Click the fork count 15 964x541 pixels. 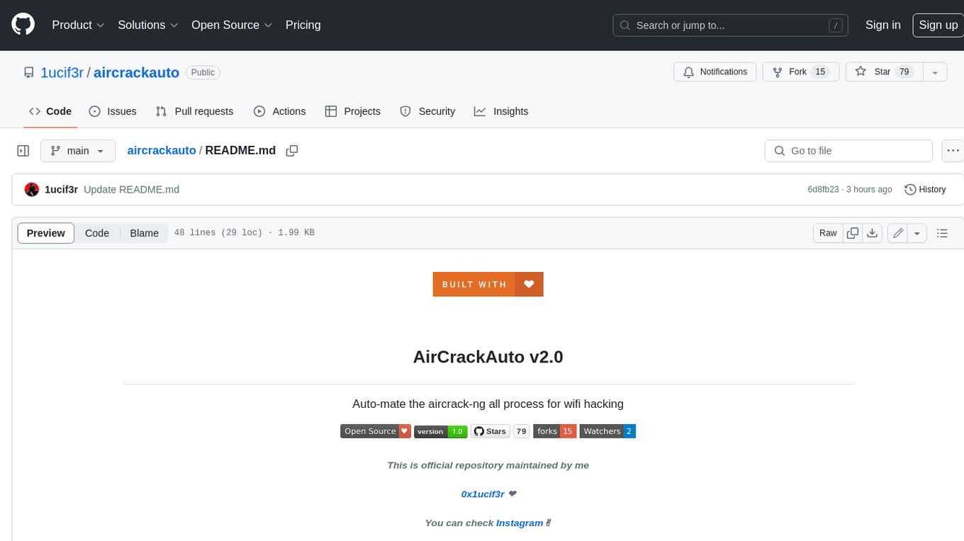tap(820, 72)
